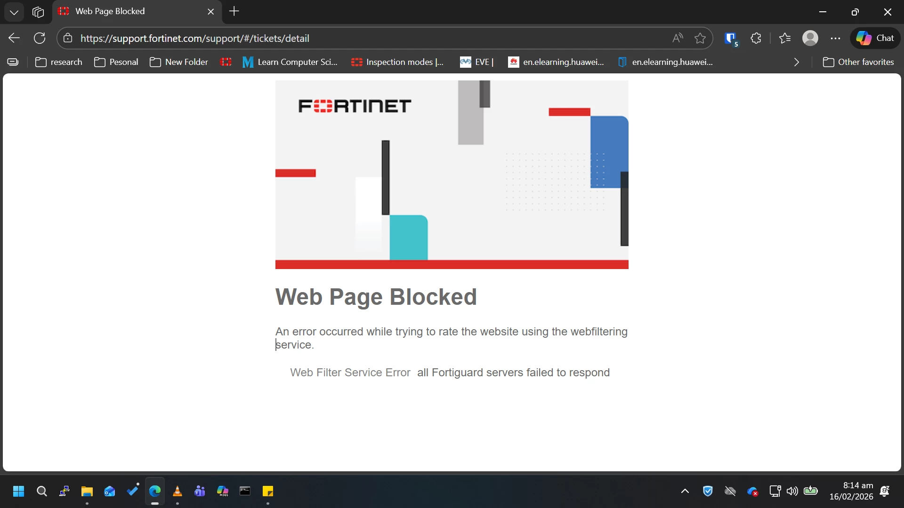The image size is (904, 508).
Task: Open volume speaker tray icon
Action: (x=792, y=492)
